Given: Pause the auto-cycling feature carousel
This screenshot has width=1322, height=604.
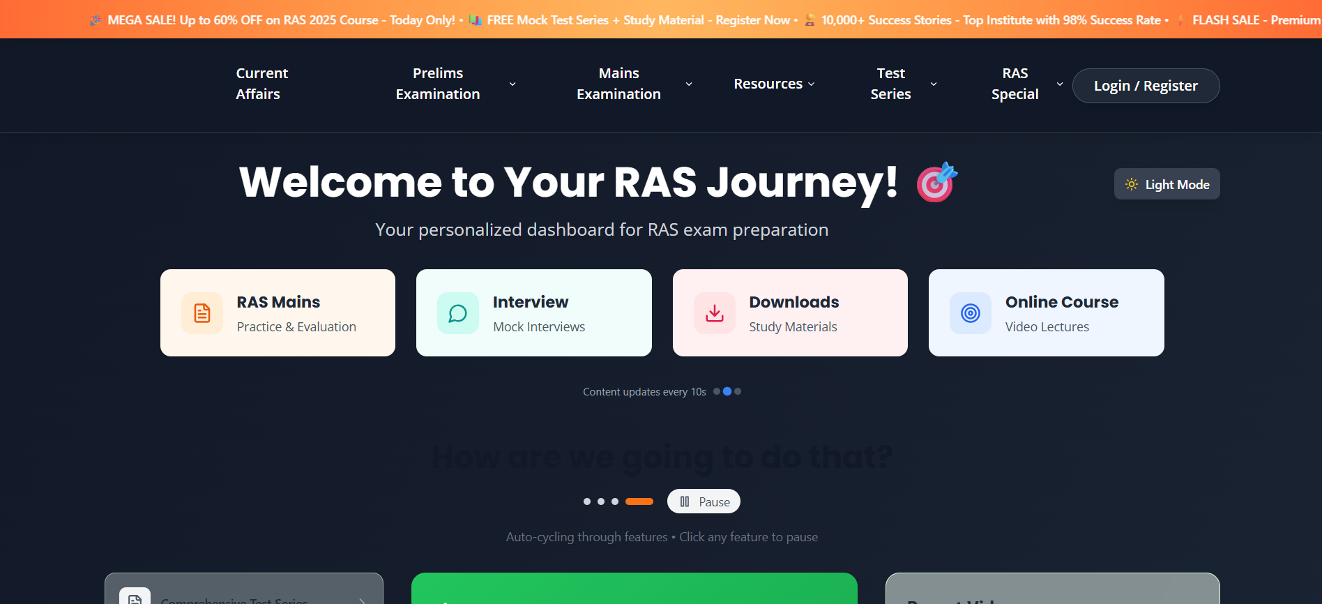Looking at the screenshot, I should (x=704, y=501).
